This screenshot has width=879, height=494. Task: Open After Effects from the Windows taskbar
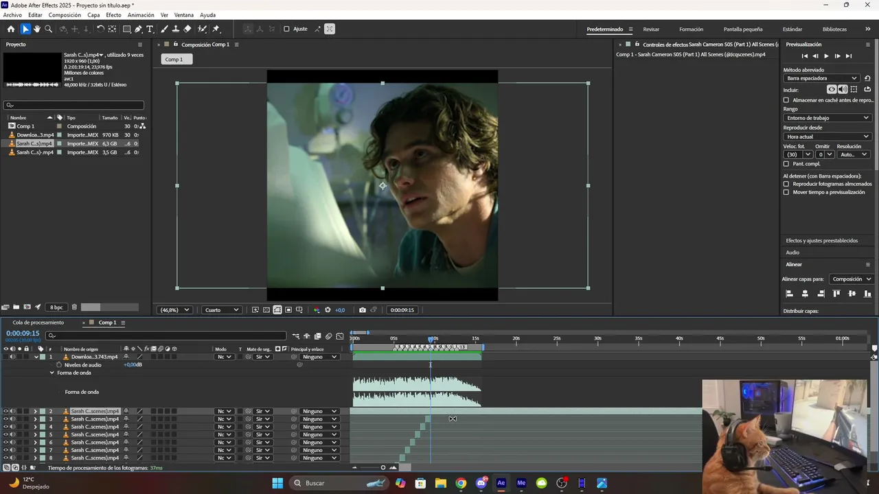click(x=501, y=483)
